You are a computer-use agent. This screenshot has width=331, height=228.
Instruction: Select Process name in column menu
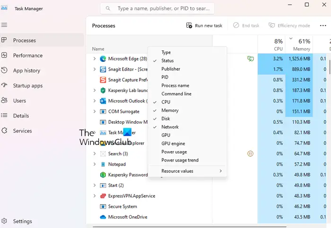tap(188, 85)
